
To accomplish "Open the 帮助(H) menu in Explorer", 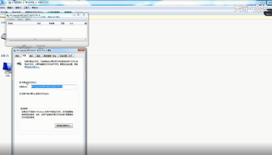I will [35, 8].
